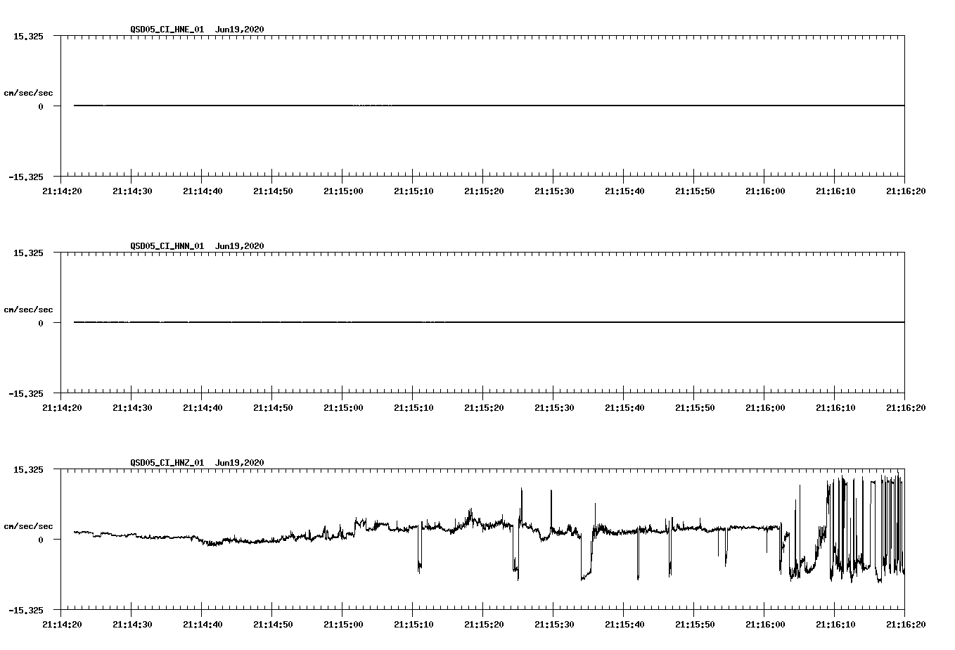Click the 21:14:20 time label under HNE plot

(x=62, y=191)
